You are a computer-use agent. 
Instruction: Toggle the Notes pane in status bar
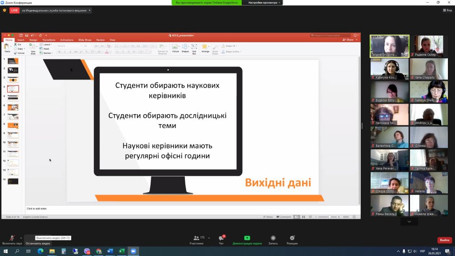(x=268, y=217)
